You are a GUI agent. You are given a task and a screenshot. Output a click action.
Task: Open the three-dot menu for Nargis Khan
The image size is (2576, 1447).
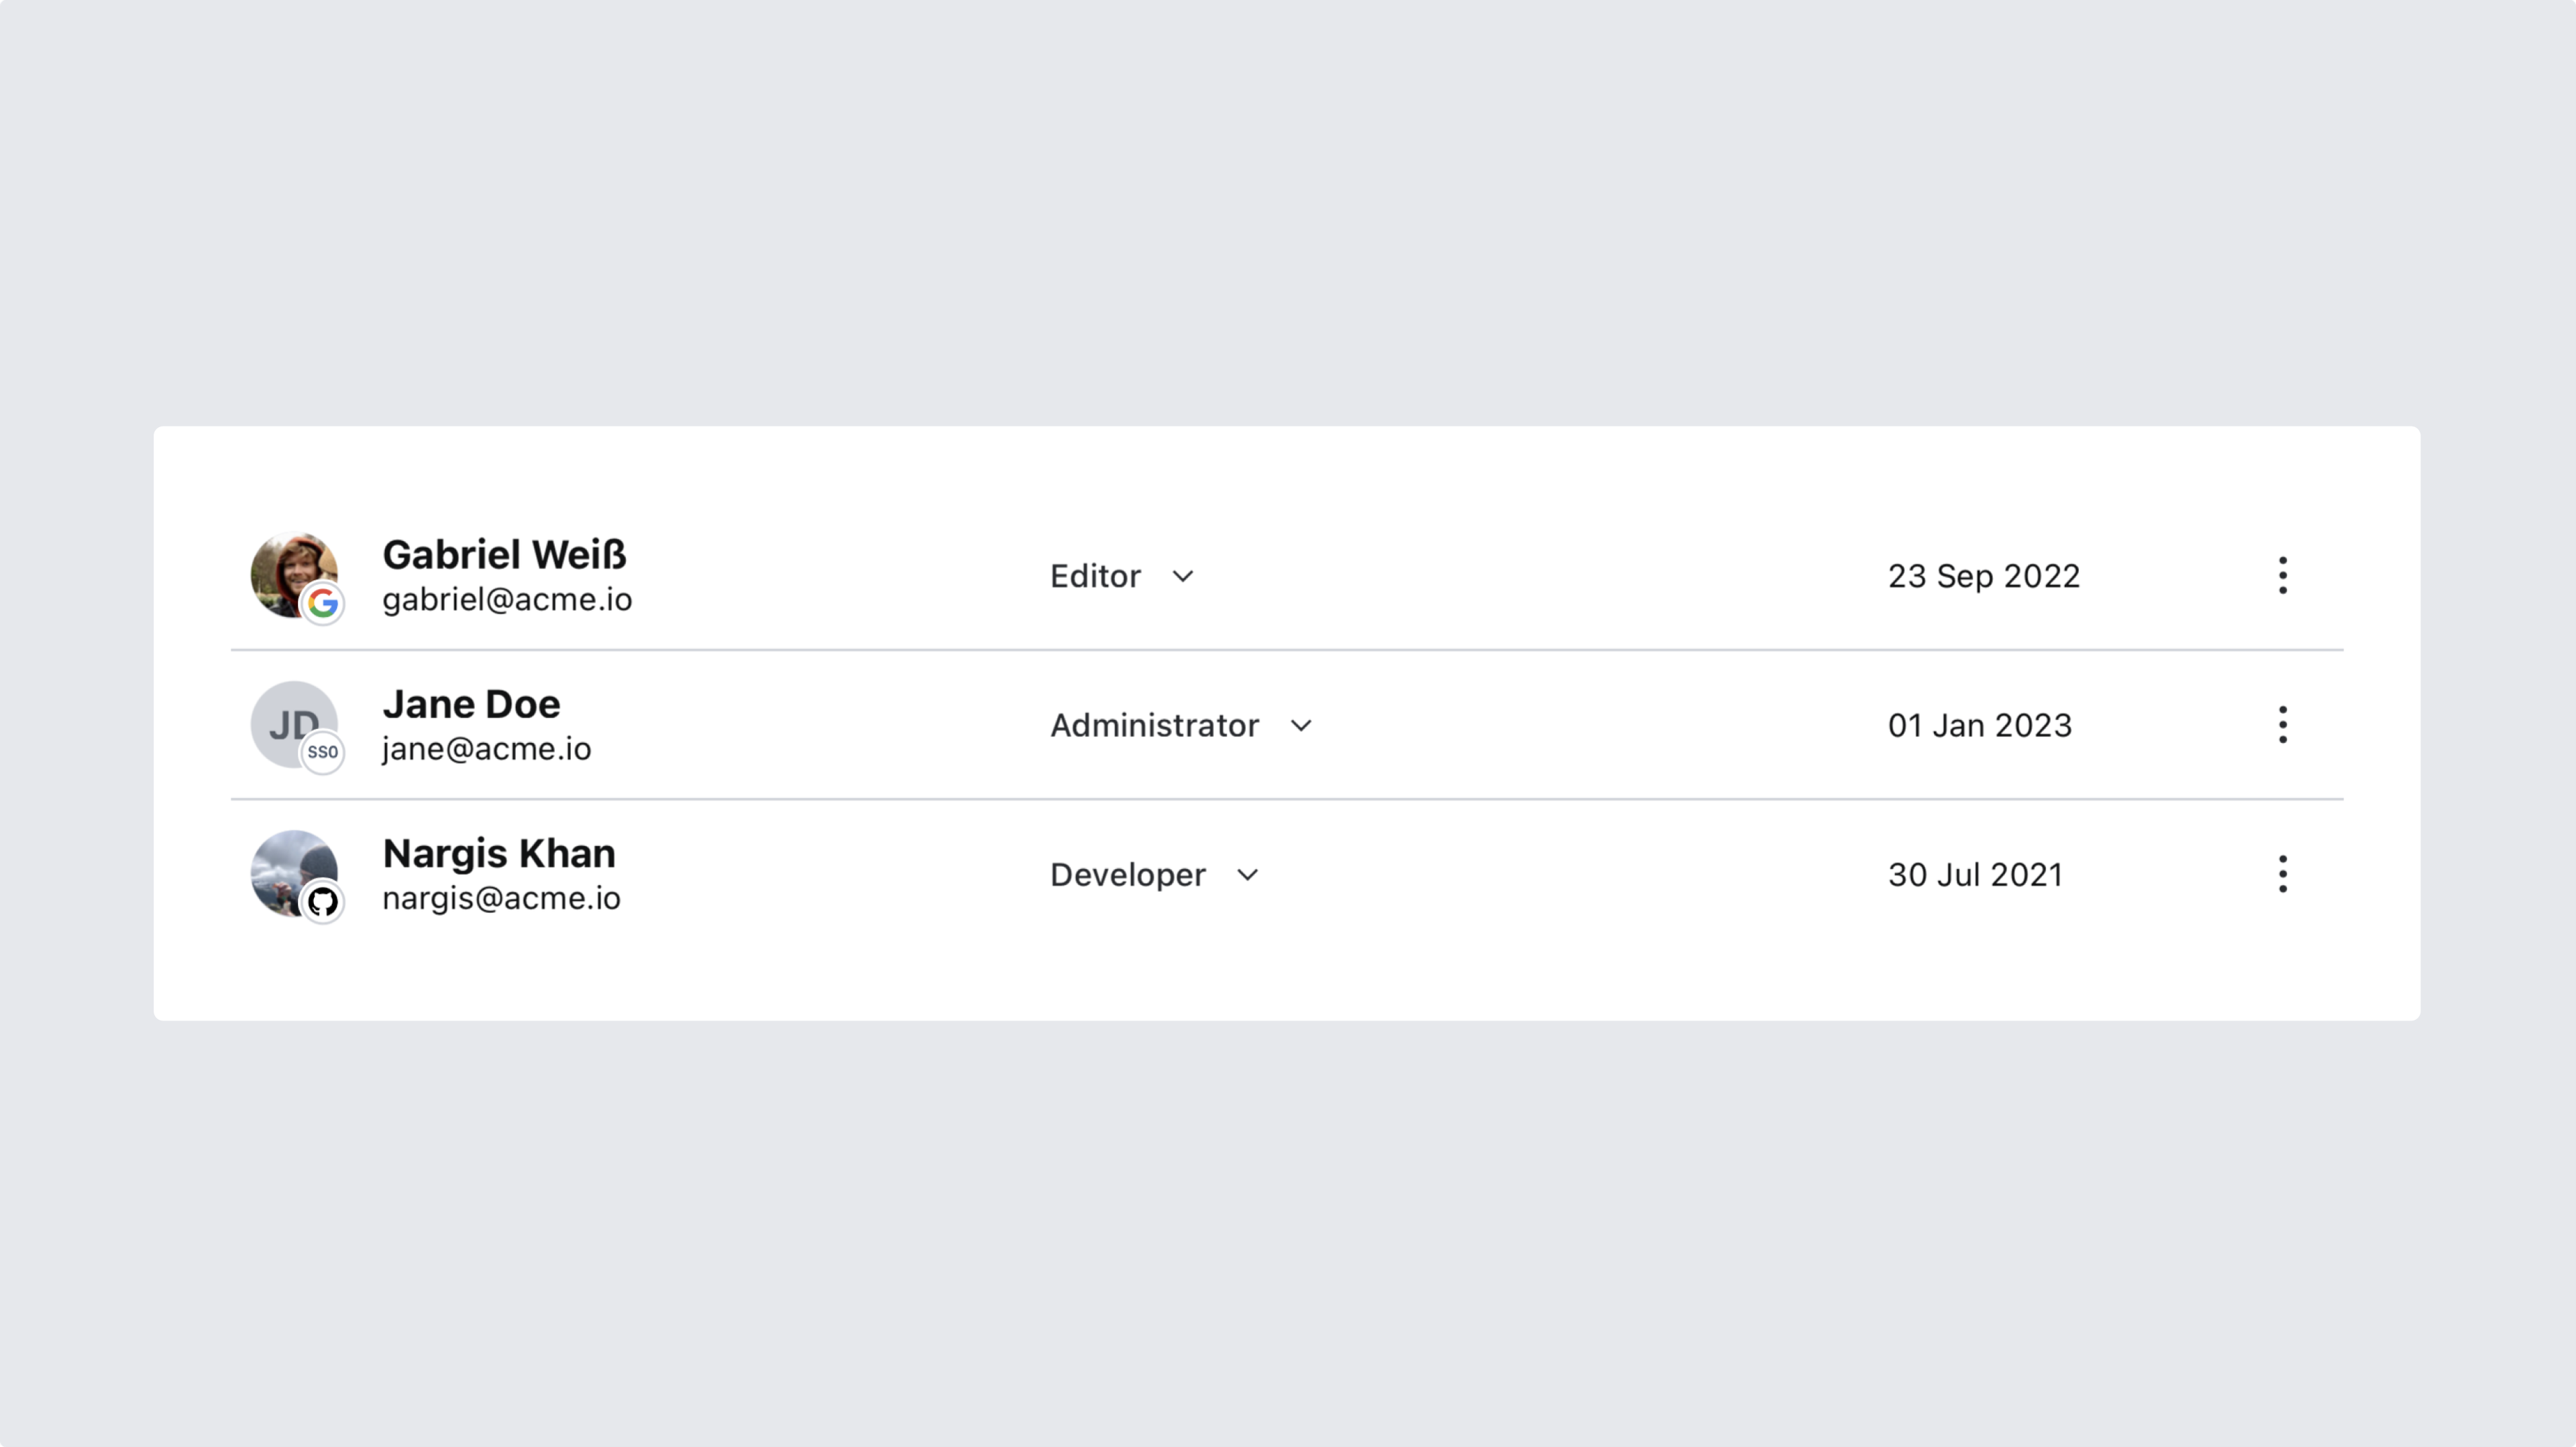[2282, 874]
